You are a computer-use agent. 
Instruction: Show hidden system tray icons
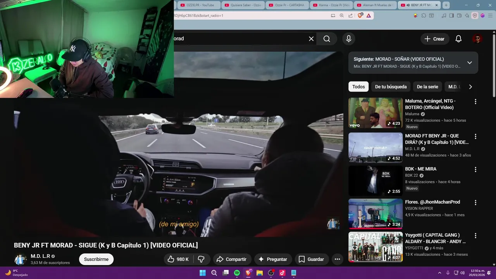439,273
